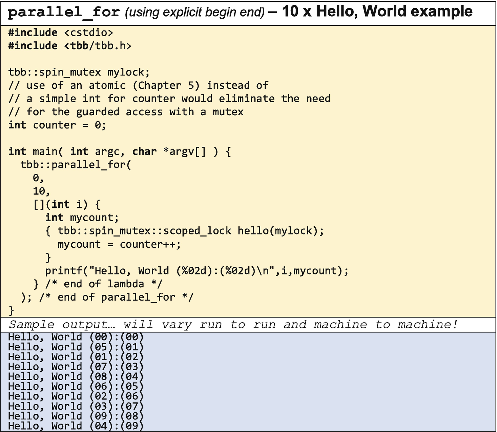The width and height of the screenshot is (497, 432).
Task: Click the italic text '(using explicit begin end)'
Action: click(x=195, y=13)
